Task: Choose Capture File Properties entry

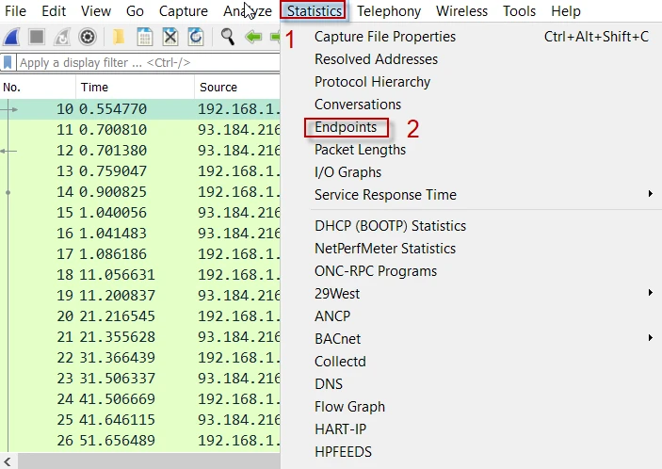Action: [x=385, y=37]
